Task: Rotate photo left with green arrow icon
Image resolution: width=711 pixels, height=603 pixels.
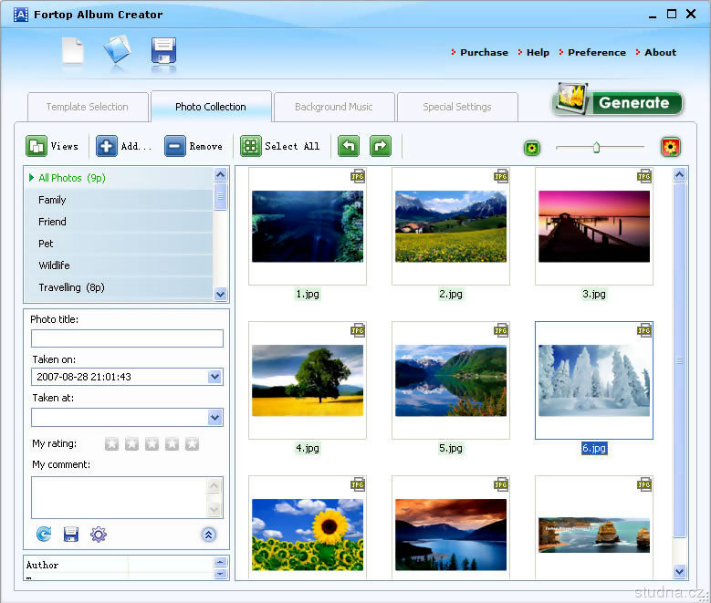Action: tap(348, 146)
